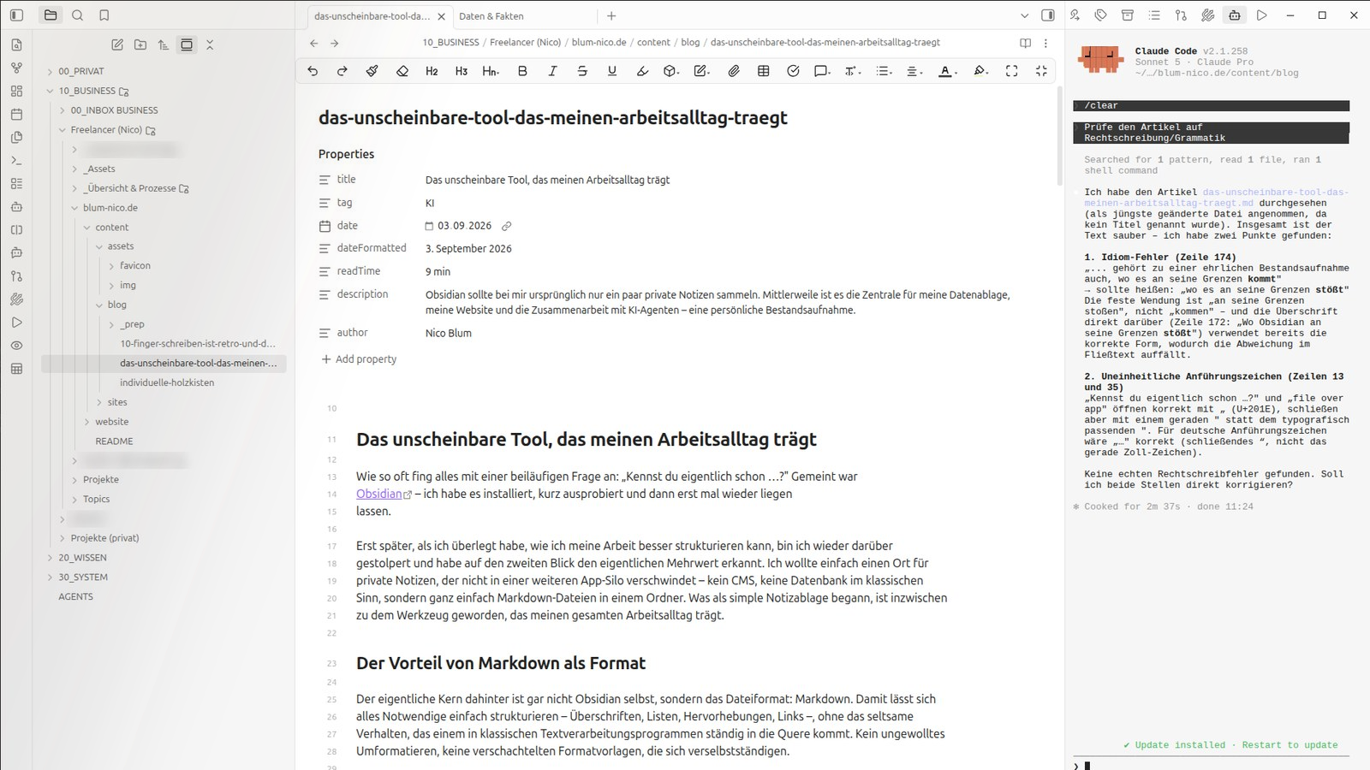Open the calendar icon in left ribbon

[16, 114]
